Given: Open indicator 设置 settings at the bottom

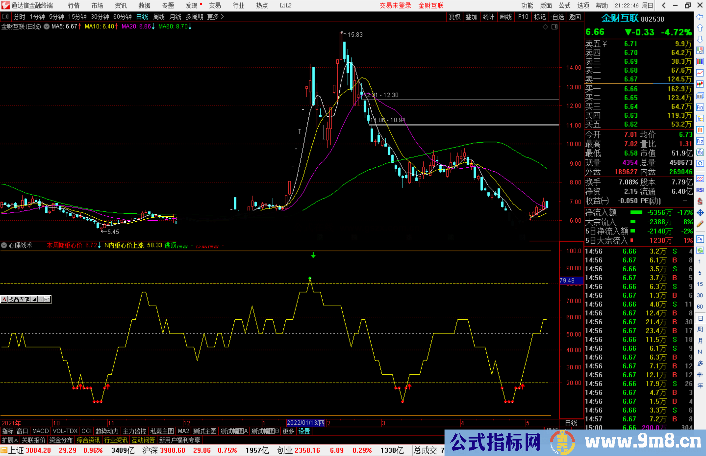Looking at the screenshot, I should tap(303, 431).
